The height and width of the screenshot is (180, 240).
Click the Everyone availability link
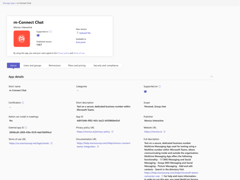[81, 43]
